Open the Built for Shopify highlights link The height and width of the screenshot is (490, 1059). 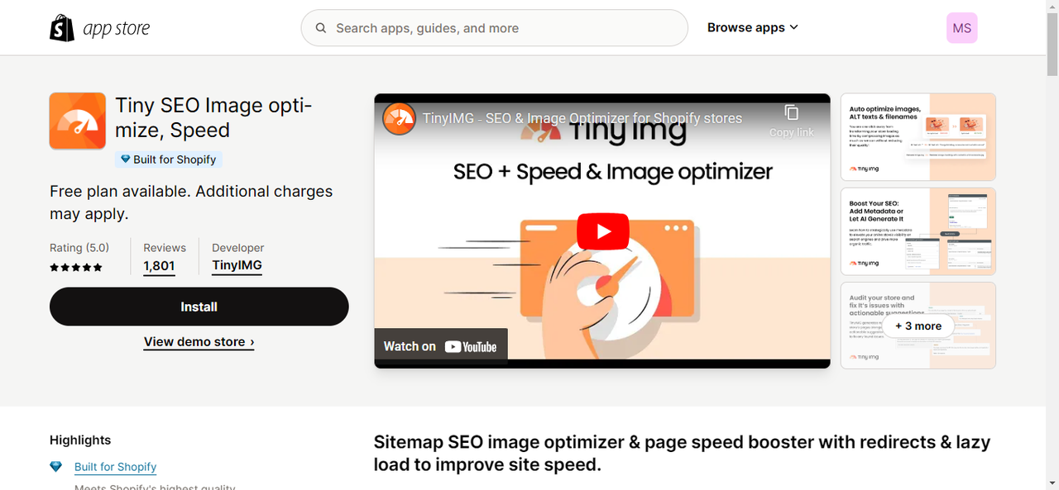(x=115, y=467)
